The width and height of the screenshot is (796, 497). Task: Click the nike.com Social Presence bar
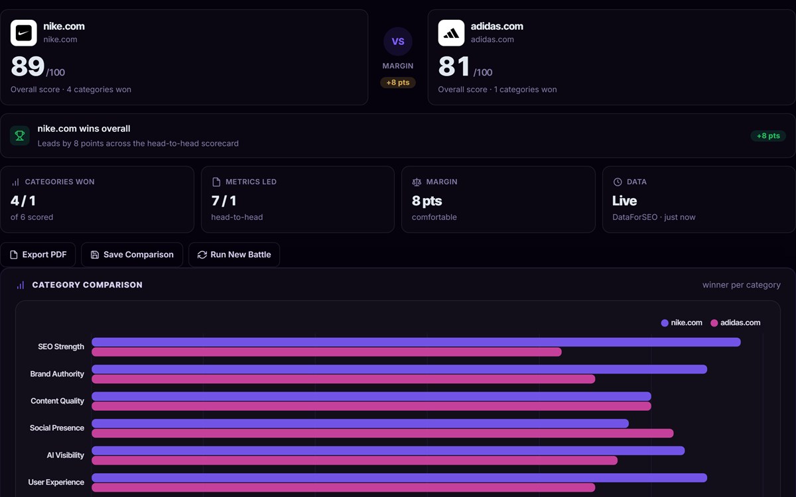(x=360, y=423)
